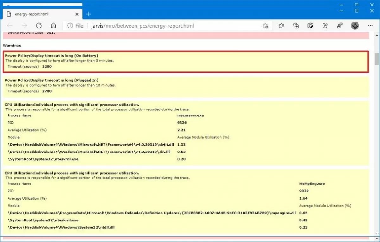Add this page to favorites

point(265,26)
